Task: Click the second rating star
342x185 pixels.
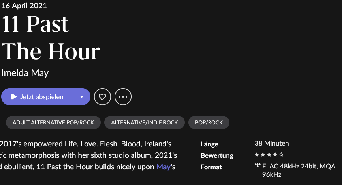Action: pos(263,155)
